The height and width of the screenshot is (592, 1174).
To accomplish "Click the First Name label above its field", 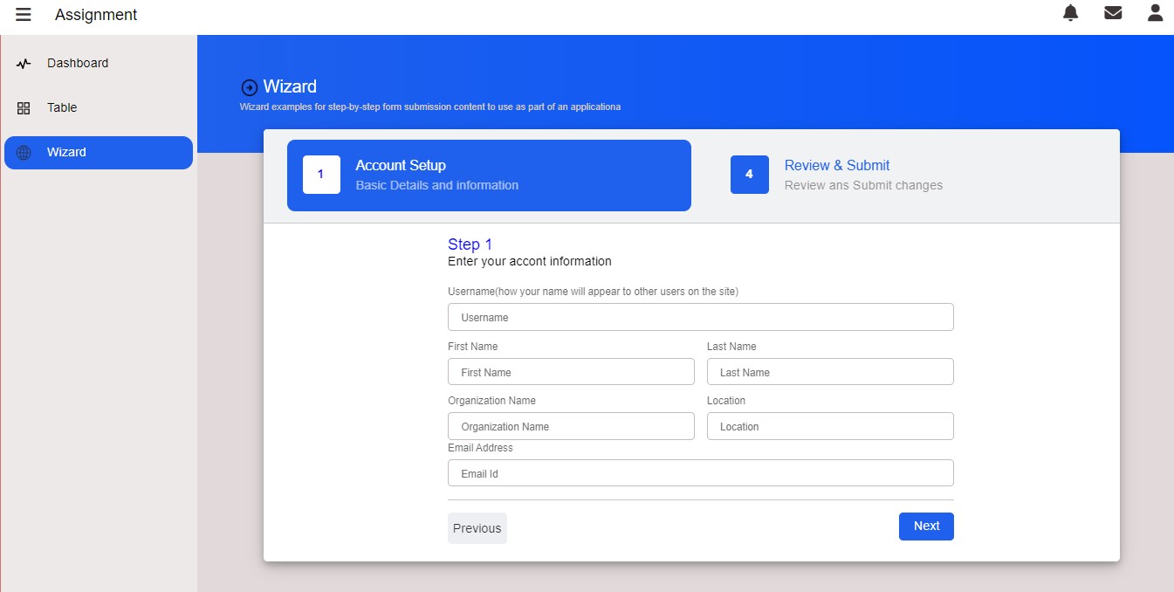I will pos(472,347).
